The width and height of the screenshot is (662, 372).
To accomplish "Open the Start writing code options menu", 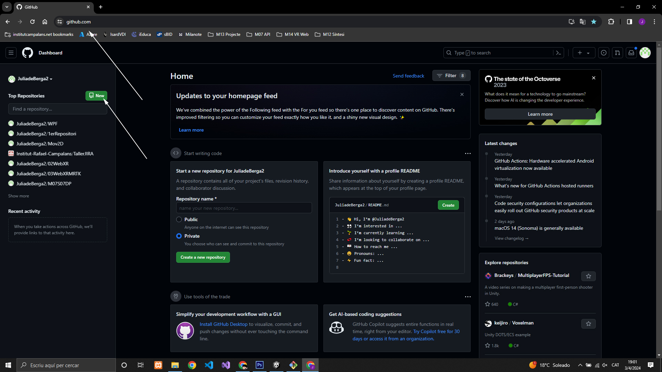I will [x=468, y=154].
